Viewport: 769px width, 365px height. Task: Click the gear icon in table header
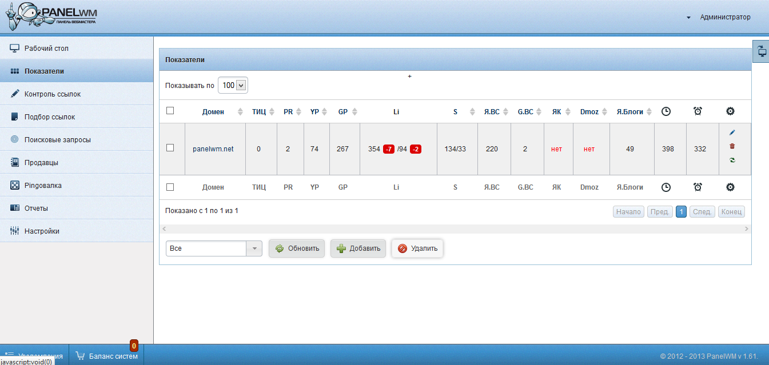[x=730, y=111]
